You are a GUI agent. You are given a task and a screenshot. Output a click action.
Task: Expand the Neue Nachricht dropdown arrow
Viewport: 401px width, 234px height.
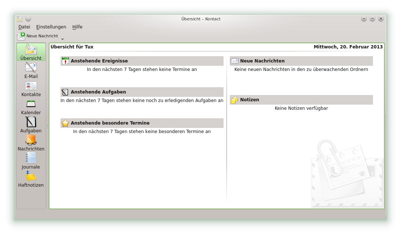point(62,38)
